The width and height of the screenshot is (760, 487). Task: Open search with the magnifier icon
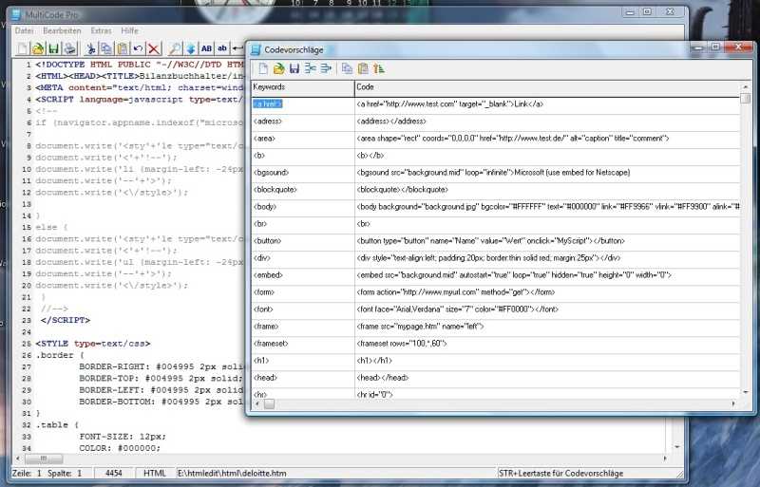175,48
